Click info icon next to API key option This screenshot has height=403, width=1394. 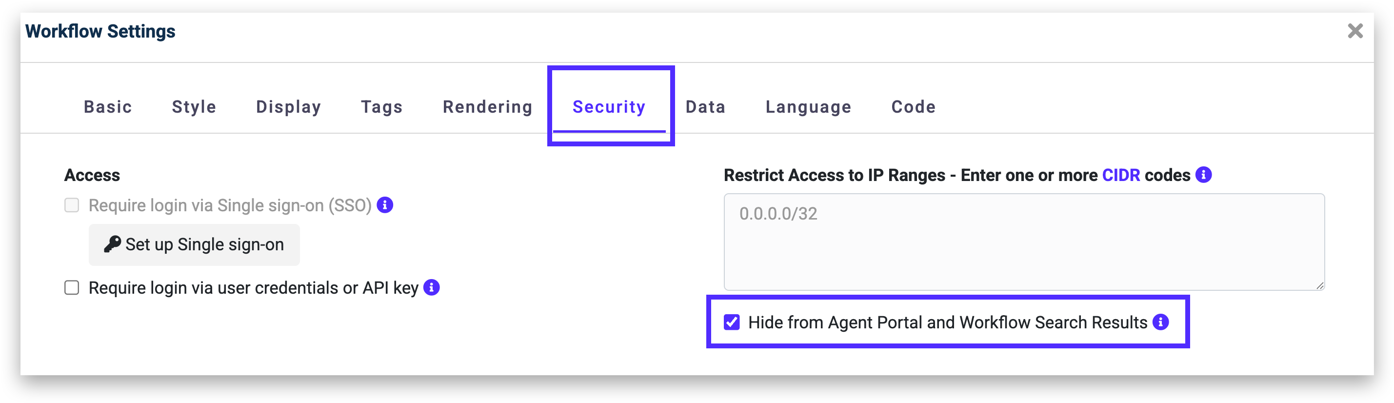coord(431,288)
